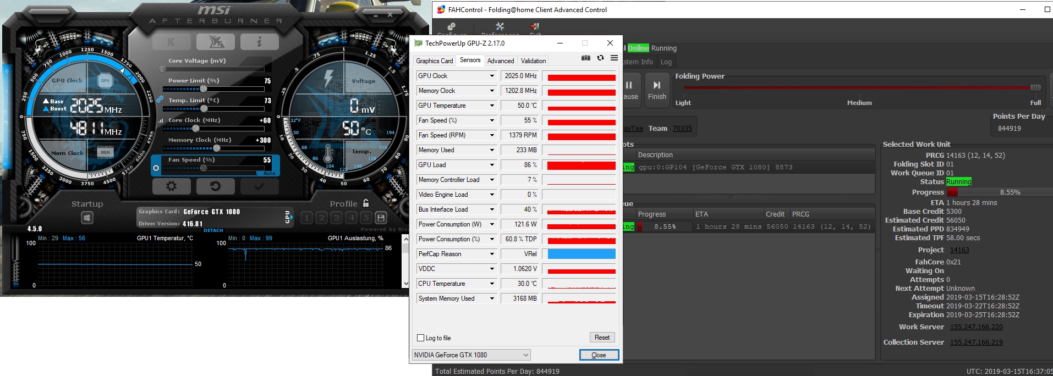Screen dimensions: 1053x376
Task: Open FAHControl Log tab
Action: click(666, 62)
